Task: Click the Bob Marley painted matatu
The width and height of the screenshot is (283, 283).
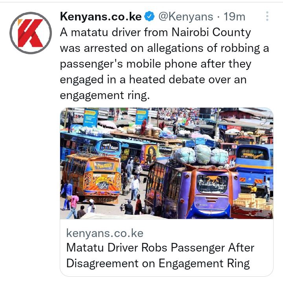Action: point(149,156)
